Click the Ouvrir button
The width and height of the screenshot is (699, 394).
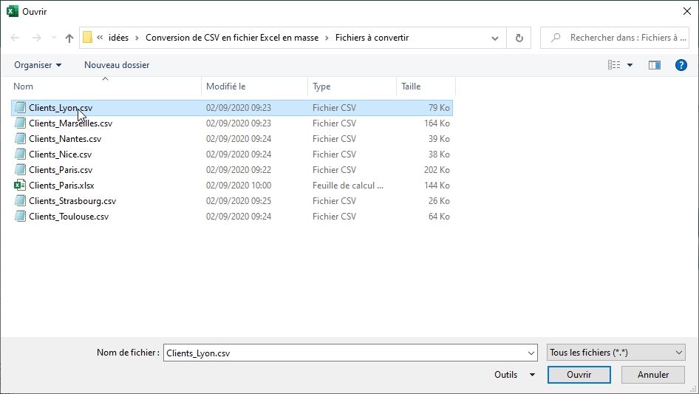pyautogui.click(x=579, y=375)
